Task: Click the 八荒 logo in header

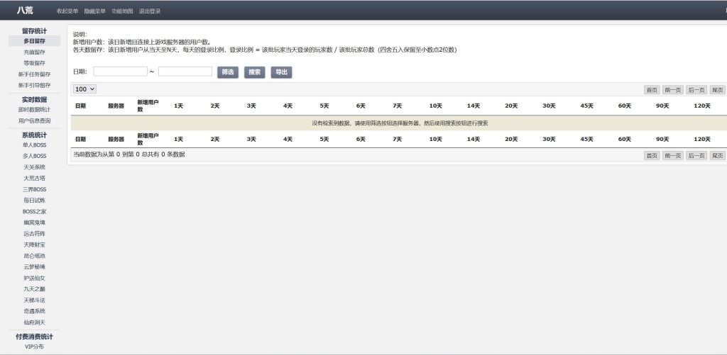Action: (x=26, y=11)
